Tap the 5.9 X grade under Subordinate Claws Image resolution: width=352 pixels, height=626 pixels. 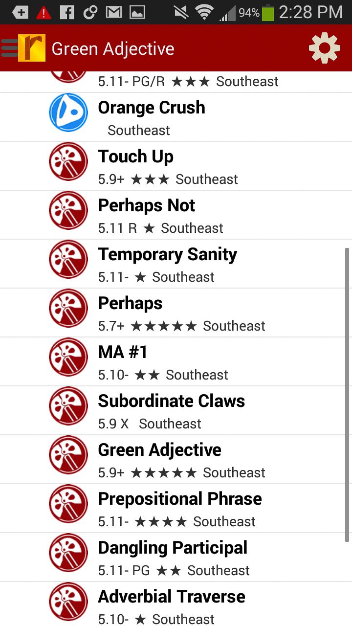[x=113, y=424]
